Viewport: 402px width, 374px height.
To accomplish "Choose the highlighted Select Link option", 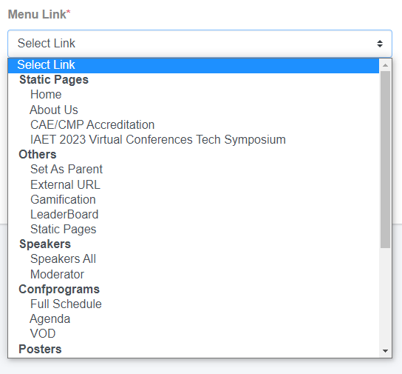I will (194, 65).
